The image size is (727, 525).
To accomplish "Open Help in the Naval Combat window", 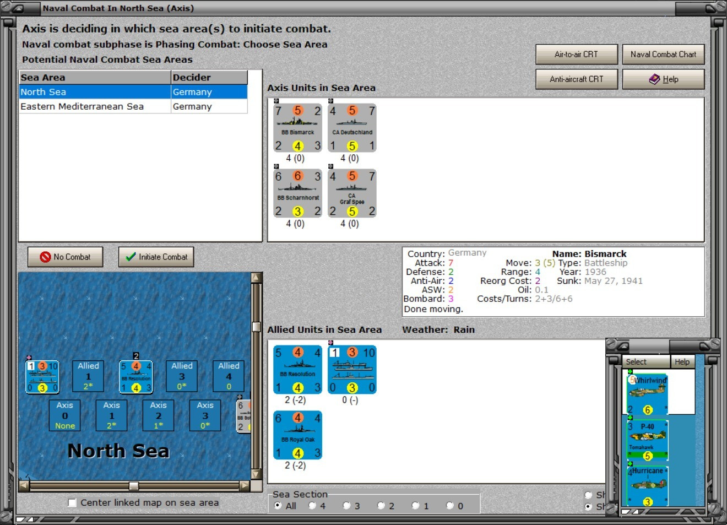I will pyautogui.click(x=664, y=79).
